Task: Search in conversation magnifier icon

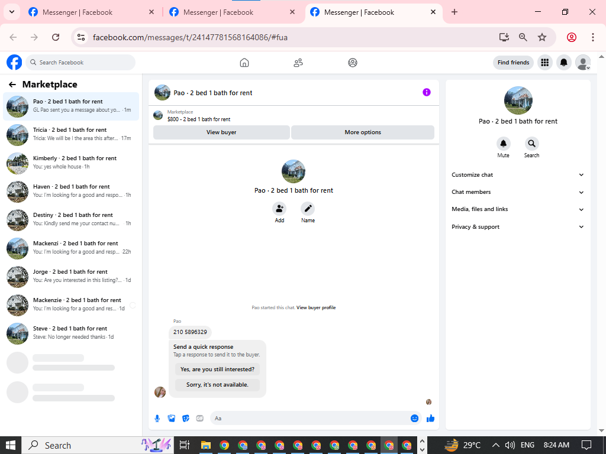Action: [532, 144]
